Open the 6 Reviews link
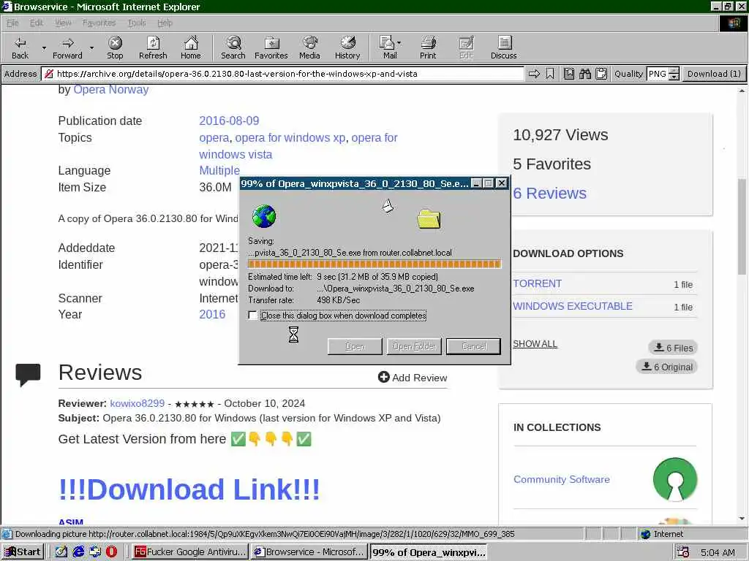 550,193
